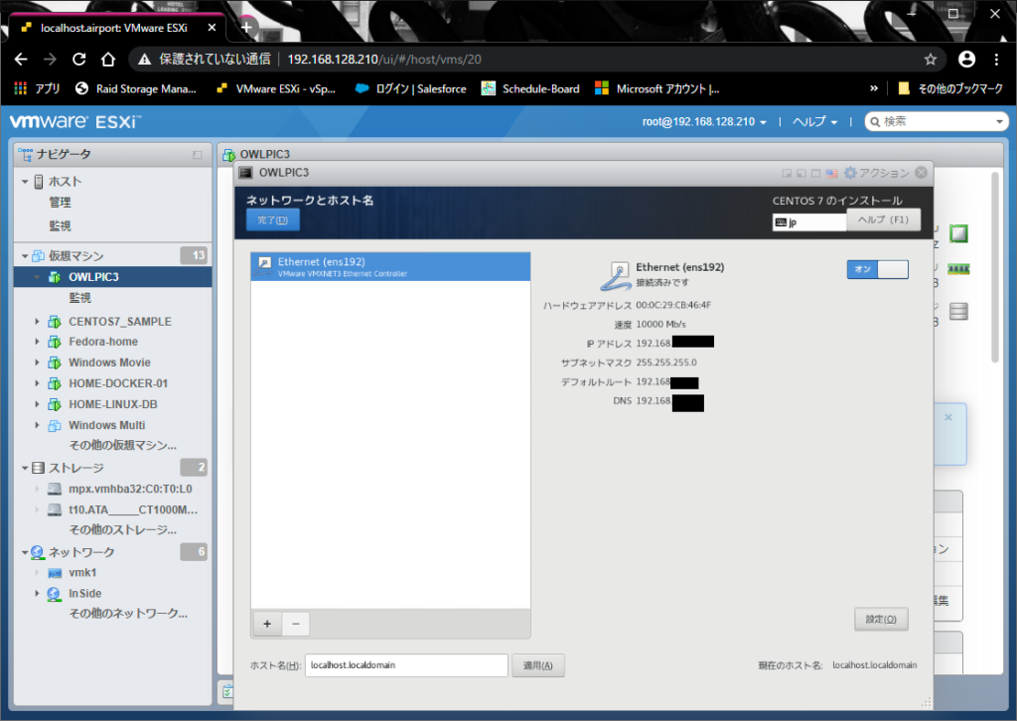Collapse the ホスト tree node
Viewport: 1017px width, 721px height.
click(25, 182)
